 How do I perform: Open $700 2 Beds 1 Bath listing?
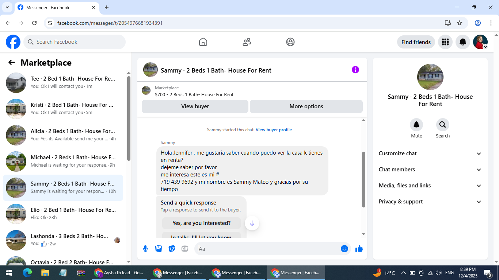tap(252, 91)
